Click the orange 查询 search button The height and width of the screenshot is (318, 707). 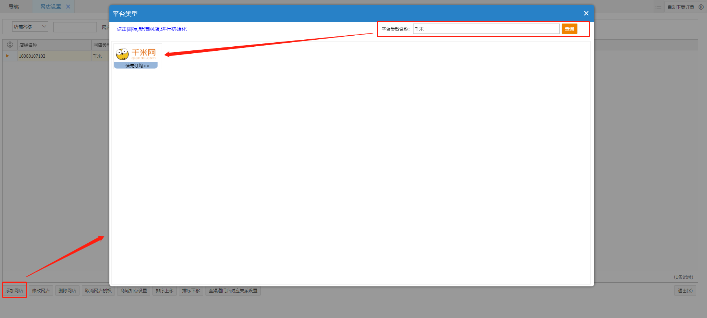(x=569, y=29)
